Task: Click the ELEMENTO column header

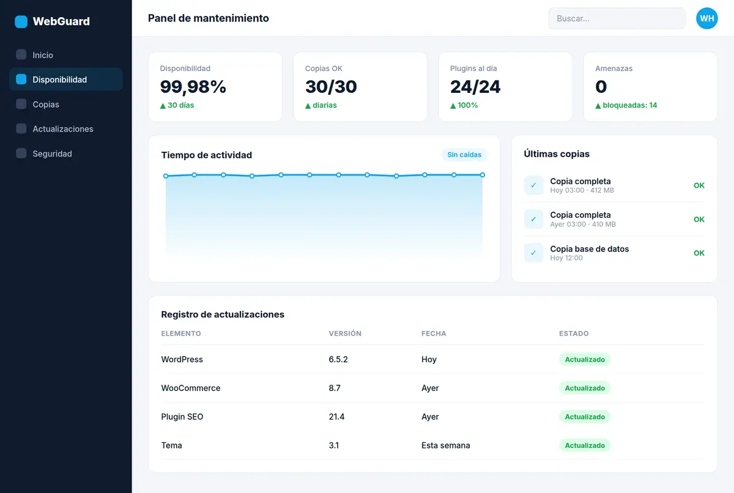Action: [181, 333]
